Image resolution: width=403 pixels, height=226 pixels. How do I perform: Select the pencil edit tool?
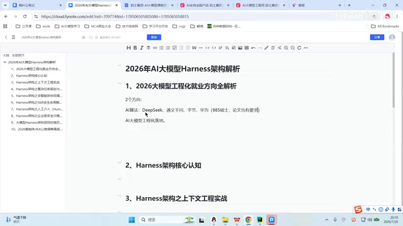(x=266, y=48)
